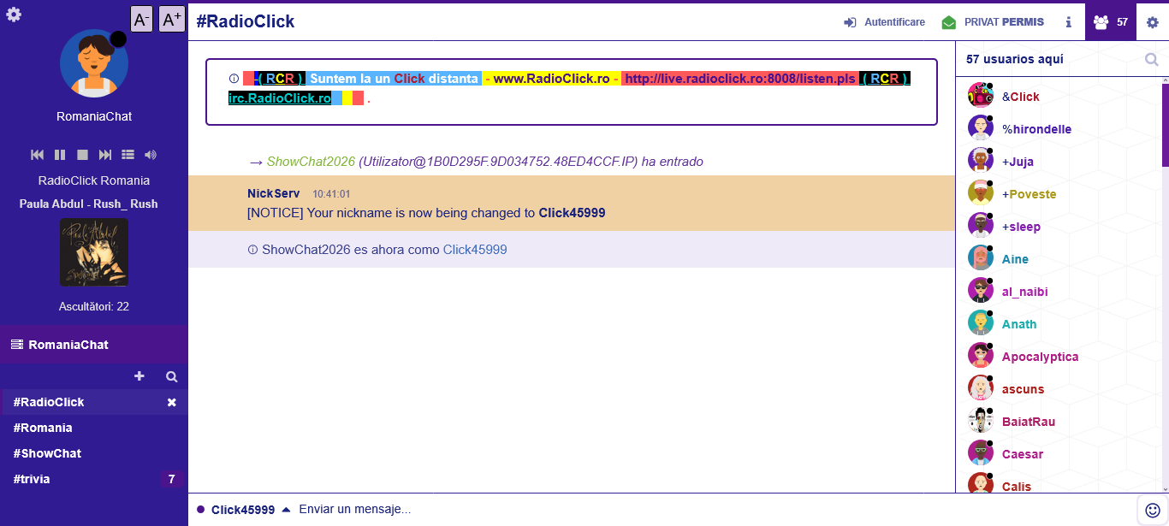
Task: Open the 7 unread badge on #trivia
Action: (171, 479)
